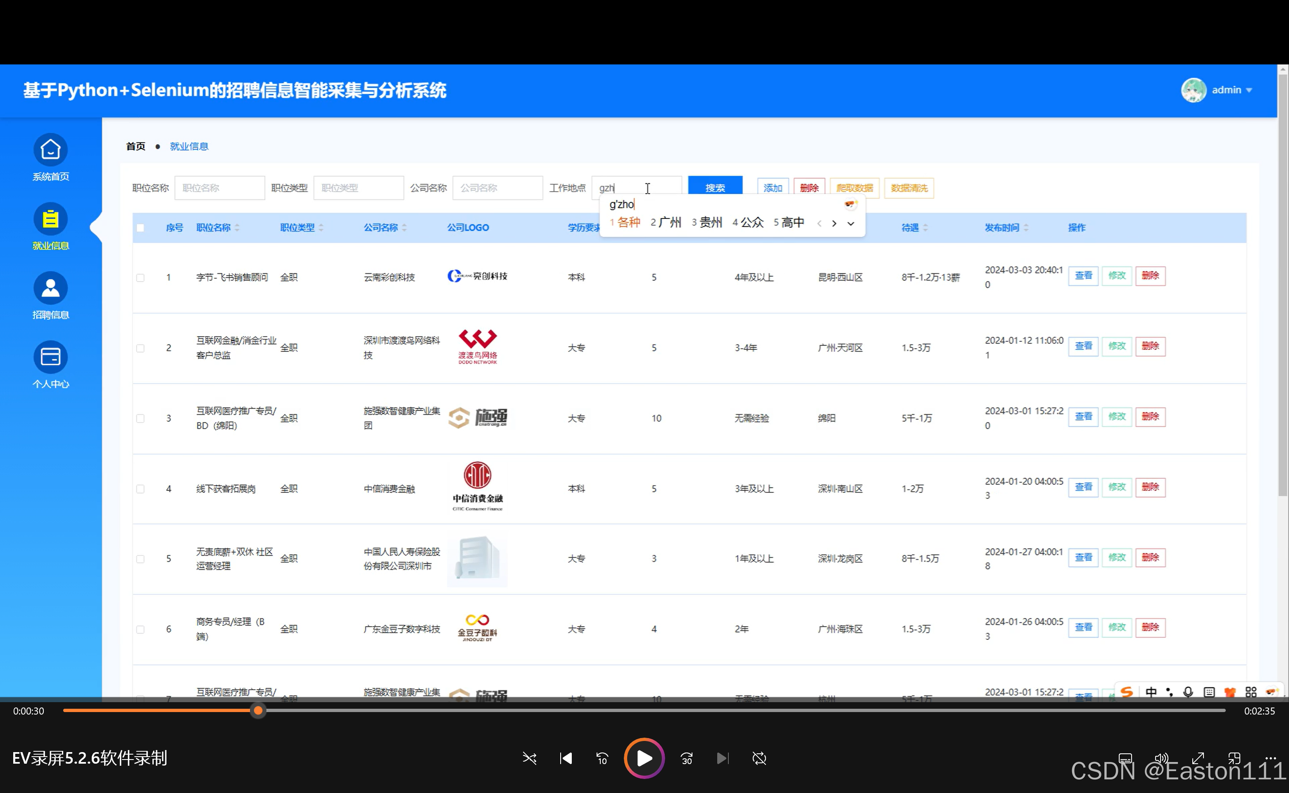Screen dimensions: 1289x793
Task: Click the 公司名称 input field
Action: [497, 187]
